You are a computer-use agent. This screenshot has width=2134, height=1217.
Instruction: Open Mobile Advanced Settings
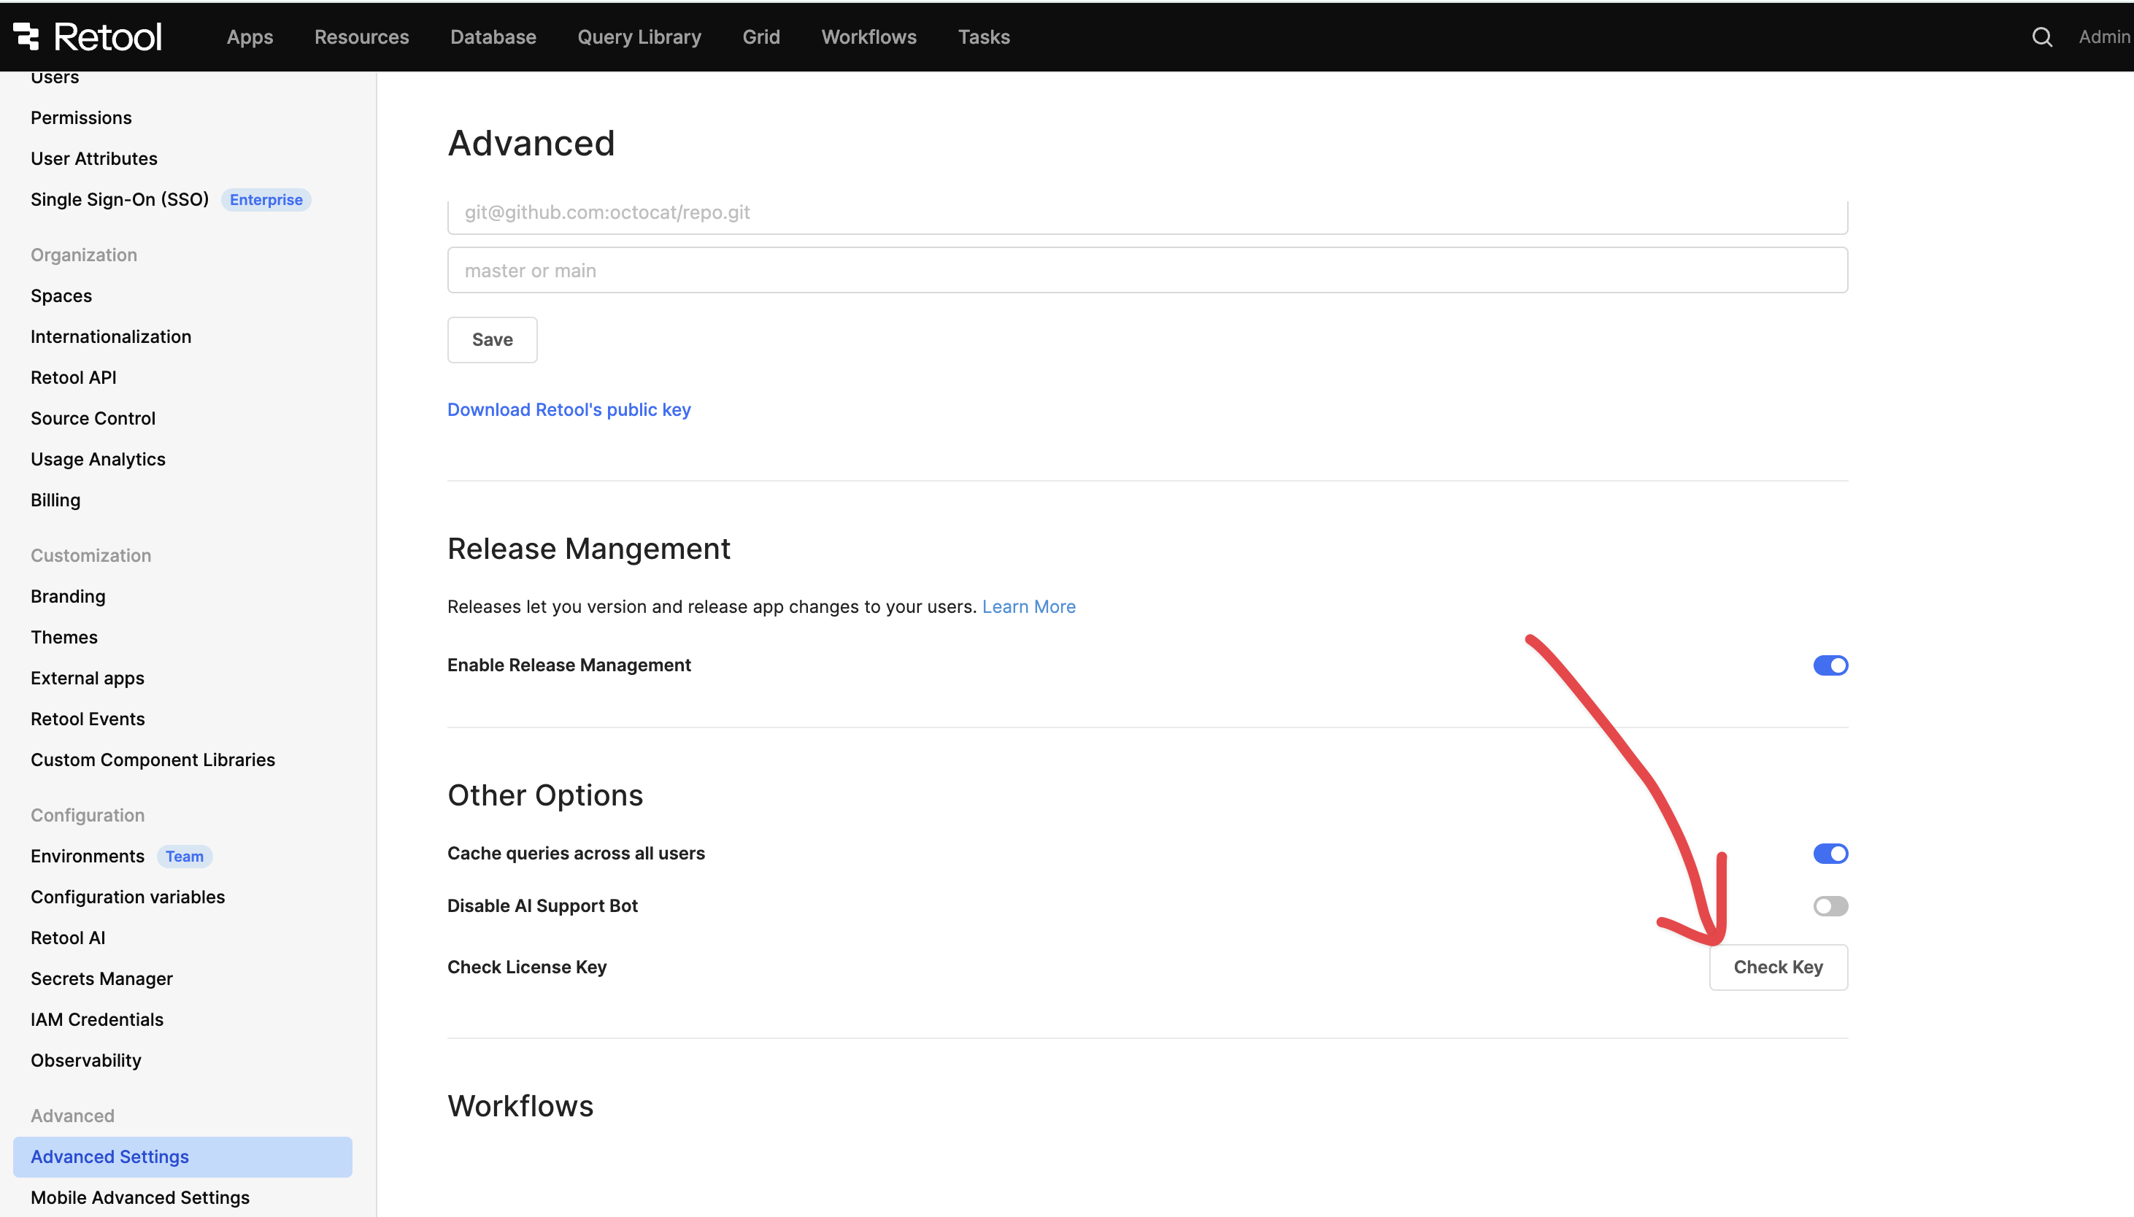coord(139,1199)
